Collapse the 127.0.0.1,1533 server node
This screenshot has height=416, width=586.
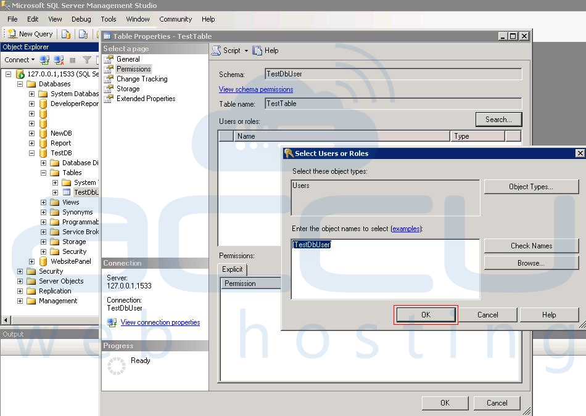(x=8, y=74)
